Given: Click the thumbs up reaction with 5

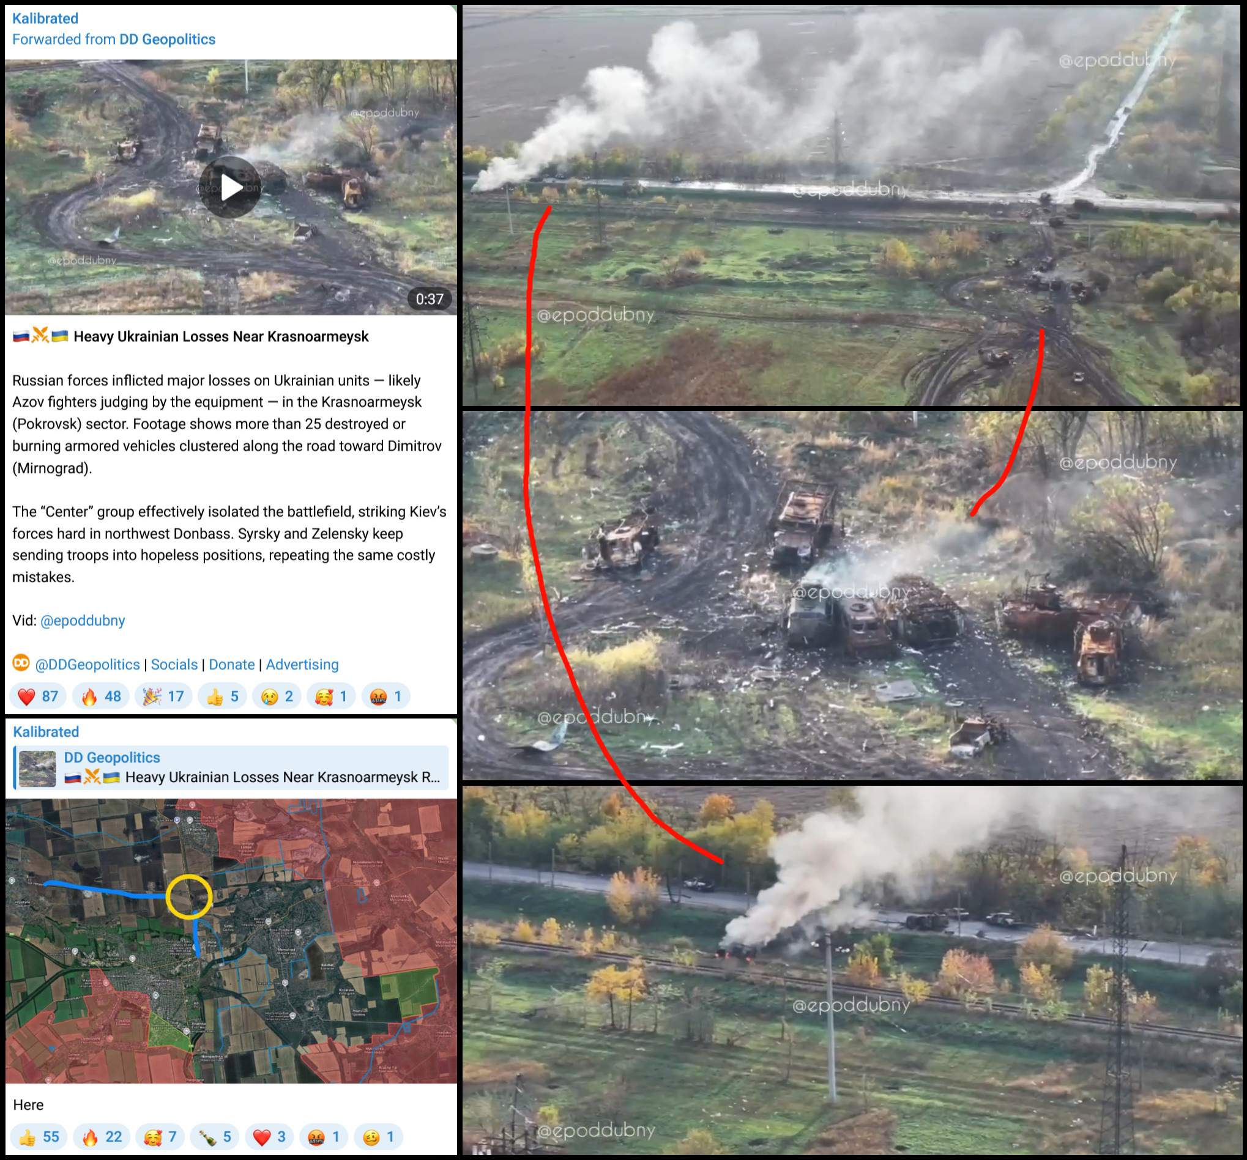Looking at the screenshot, I should click(x=223, y=696).
